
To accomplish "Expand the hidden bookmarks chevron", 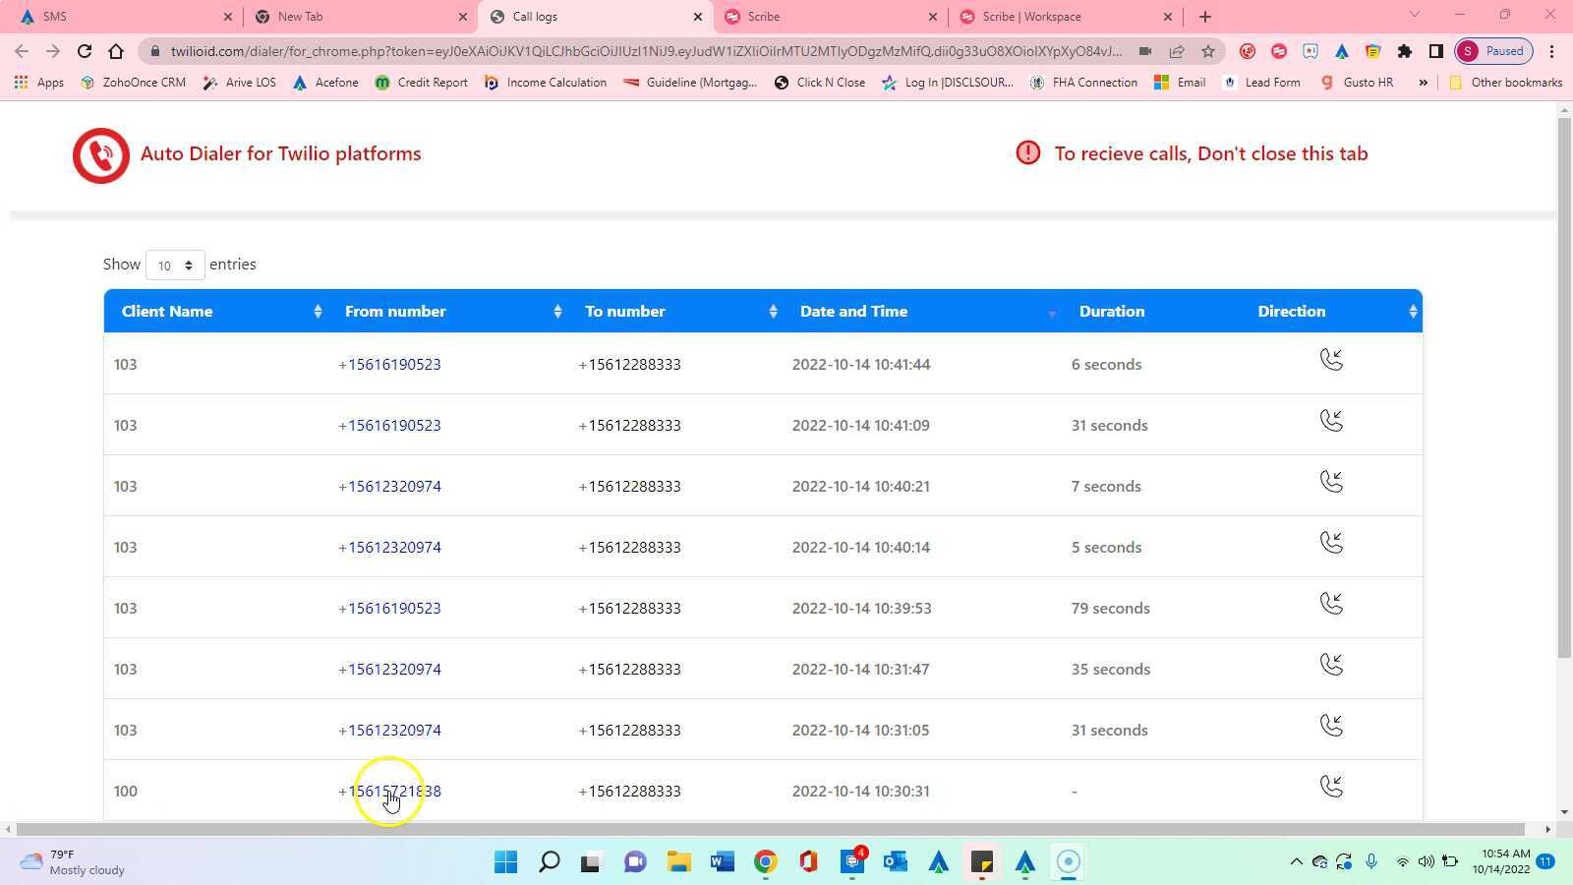I will [x=1423, y=83].
